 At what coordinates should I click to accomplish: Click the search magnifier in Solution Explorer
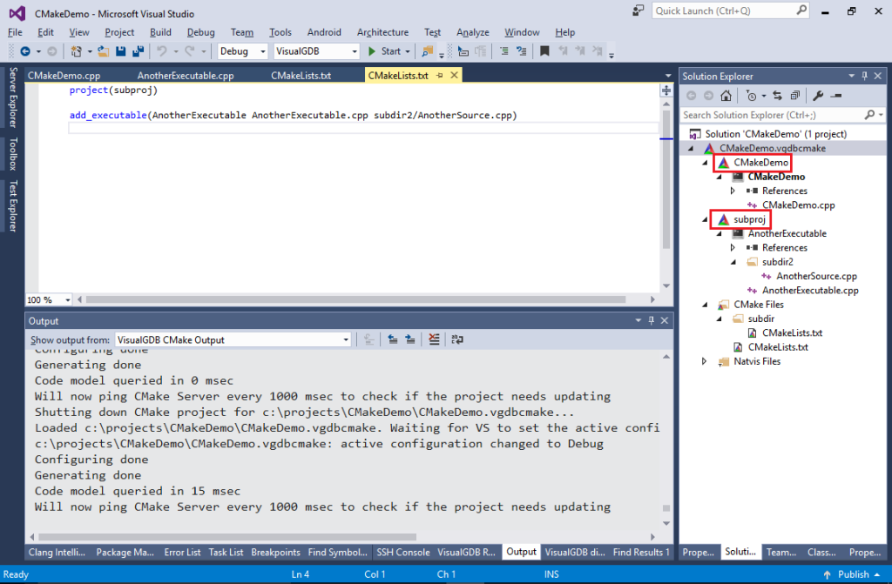(869, 115)
